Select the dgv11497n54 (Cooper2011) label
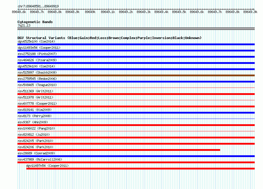 click(48, 166)
